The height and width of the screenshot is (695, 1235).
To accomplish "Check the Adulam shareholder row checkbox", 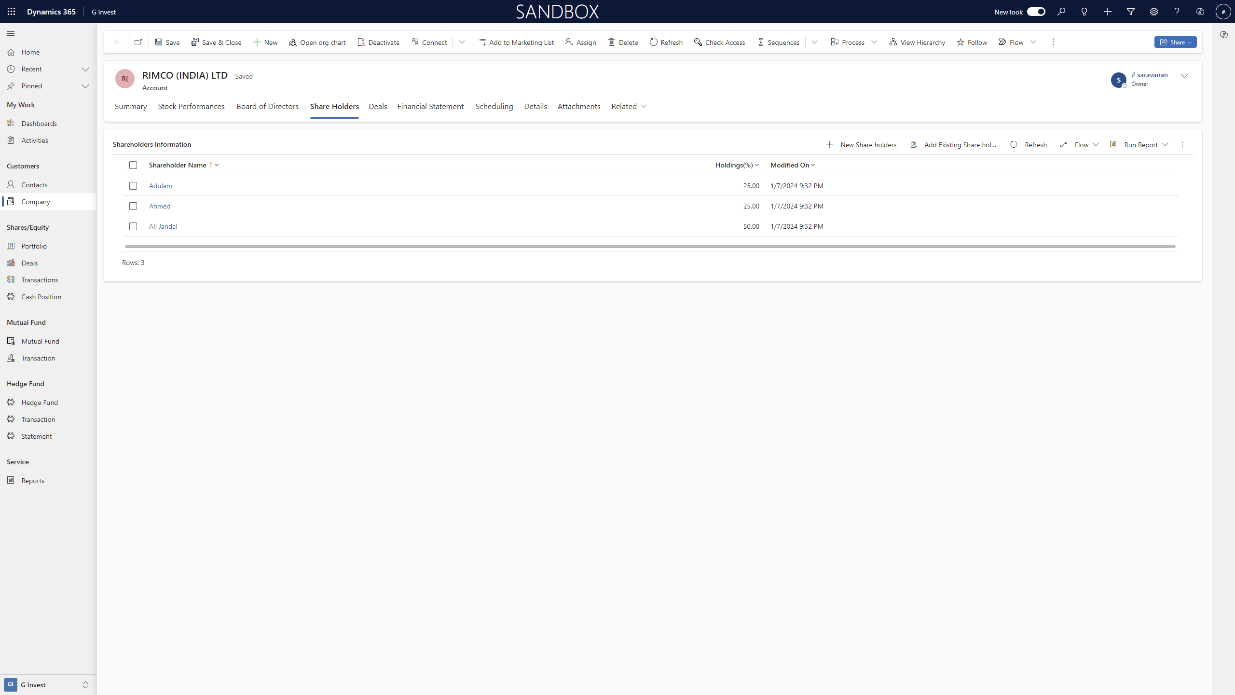I will 133,186.
